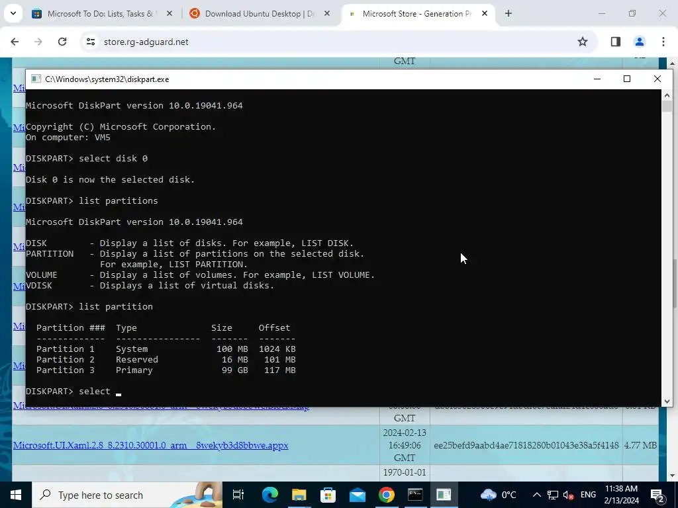The width and height of the screenshot is (678, 508).
Task: Switch to the Microsoft To Do tab
Action: click(x=103, y=13)
